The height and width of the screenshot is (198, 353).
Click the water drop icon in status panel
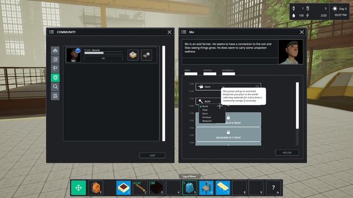tap(293, 15)
